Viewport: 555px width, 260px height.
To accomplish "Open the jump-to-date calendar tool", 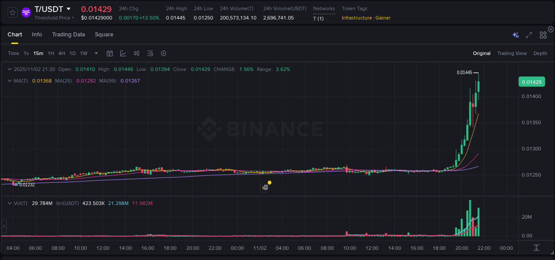I will coord(110,53).
